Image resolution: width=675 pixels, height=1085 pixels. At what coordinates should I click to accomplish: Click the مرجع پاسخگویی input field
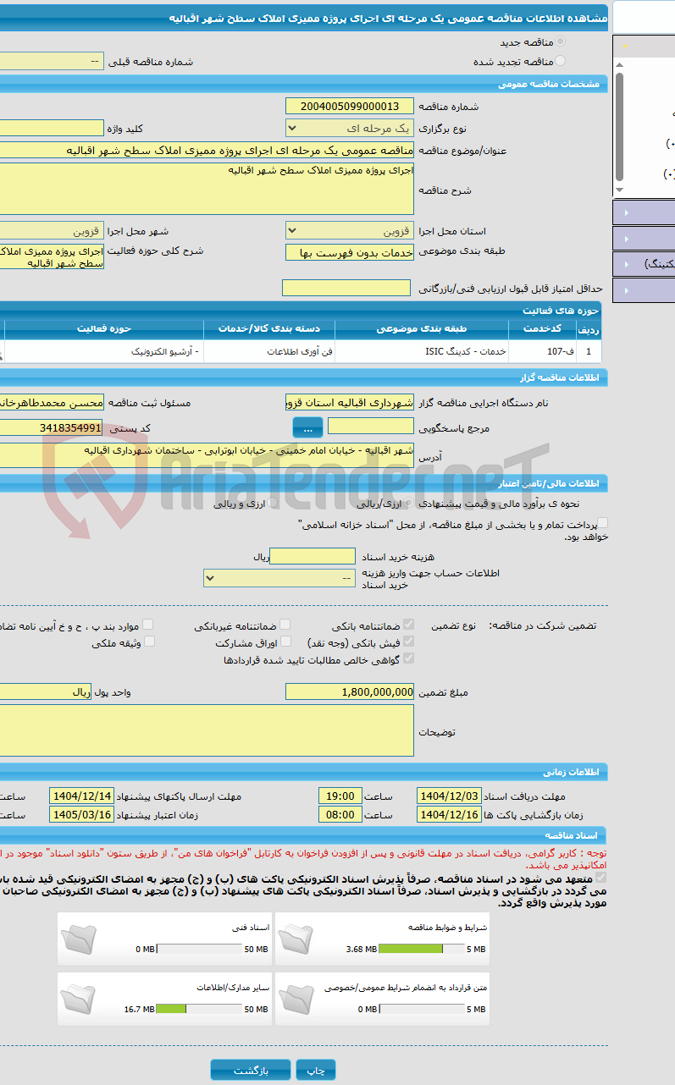(371, 427)
